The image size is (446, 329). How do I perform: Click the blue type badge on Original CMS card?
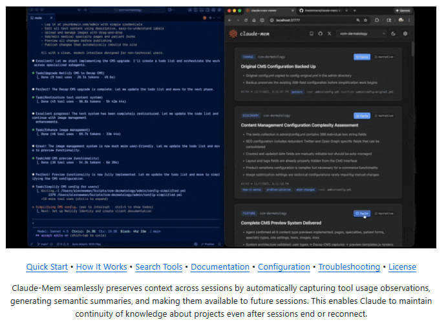coord(248,57)
